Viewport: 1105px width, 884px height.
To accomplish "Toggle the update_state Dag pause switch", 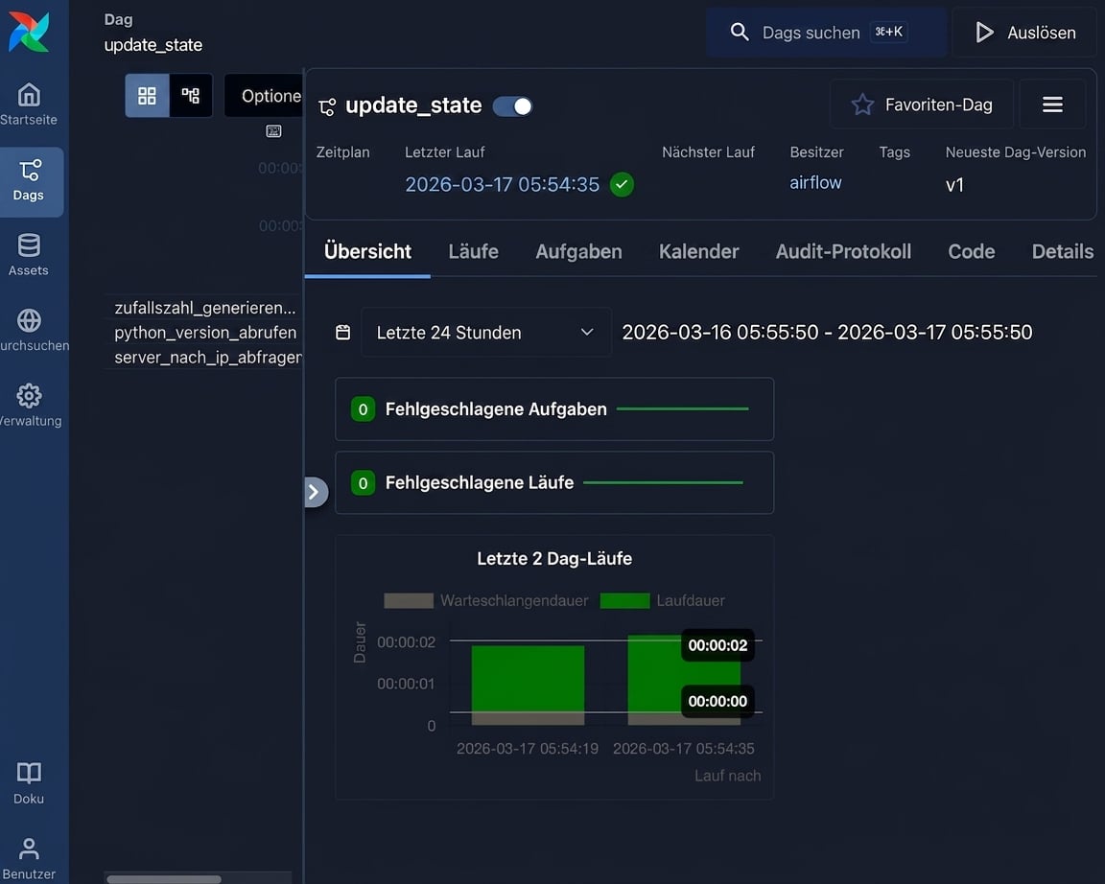I will click(x=512, y=106).
